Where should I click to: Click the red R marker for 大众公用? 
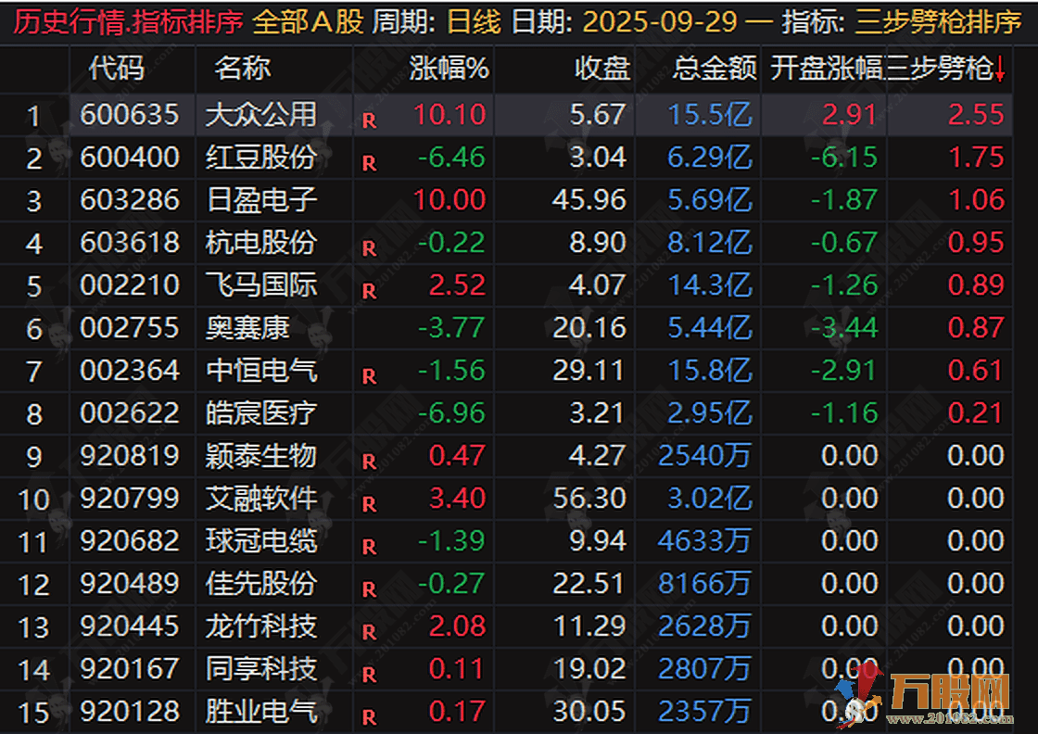(370, 120)
